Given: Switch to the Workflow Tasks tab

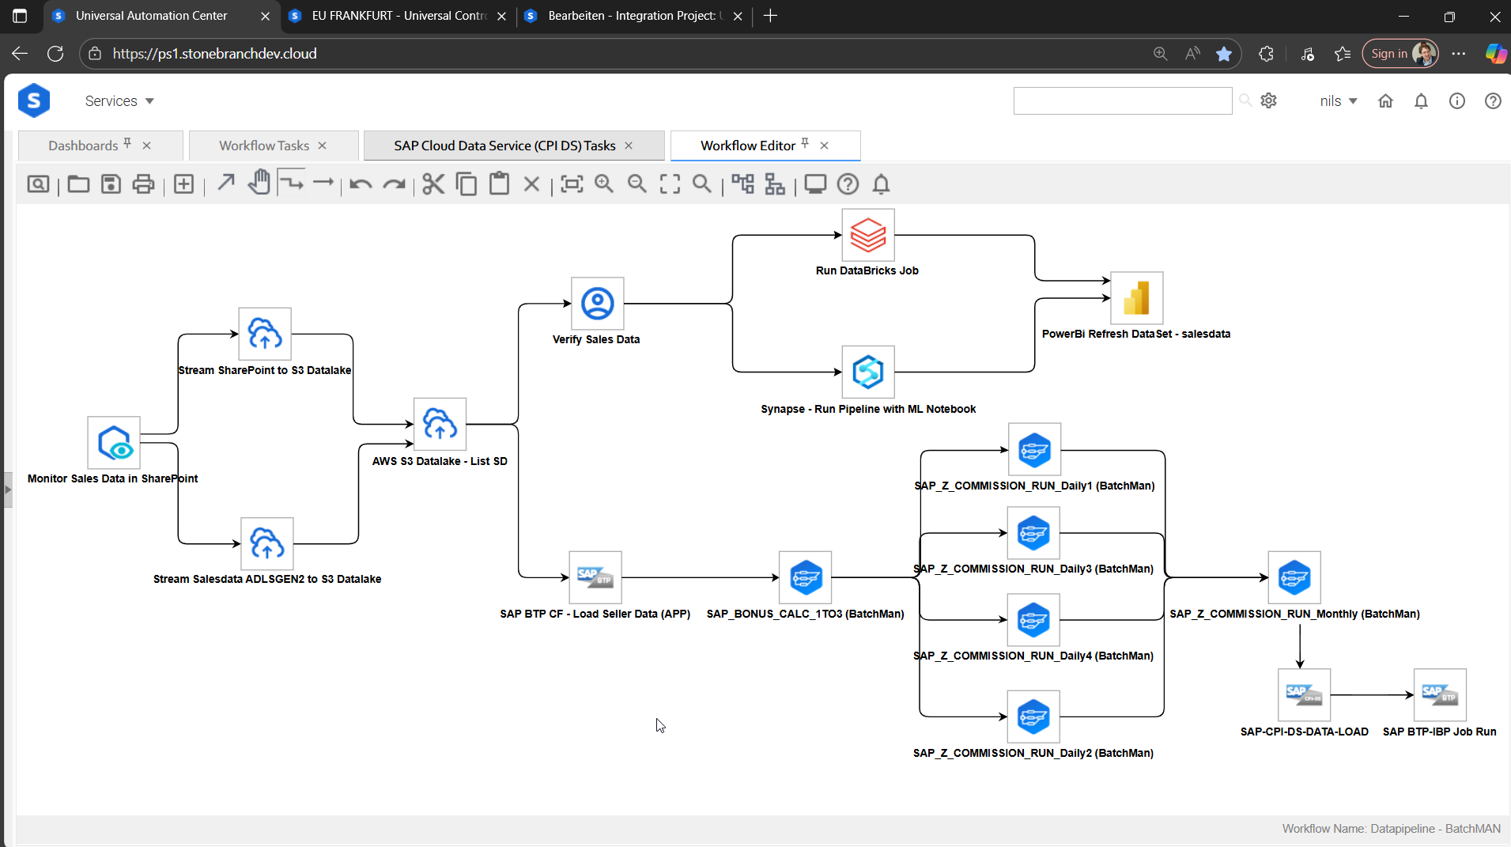Looking at the screenshot, I should point(264,146).
